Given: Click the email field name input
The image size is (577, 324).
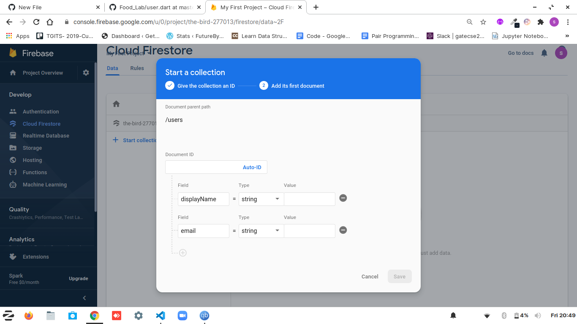Looking at the screenshot, I should pos(204,231).
